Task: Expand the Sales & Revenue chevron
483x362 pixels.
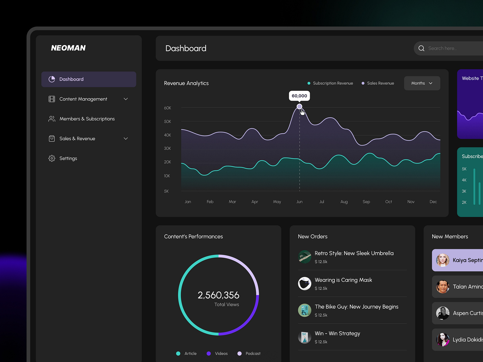Action: (126, 138)
